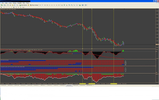The width and height of the screenshot is (159, 100).
Task: Open the Wykresy menu
Action: click(x=15, y=3)
